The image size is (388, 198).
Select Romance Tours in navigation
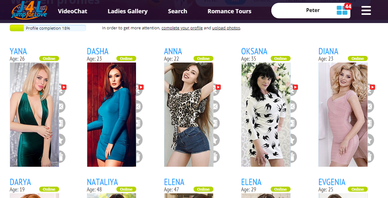click(229, 11)
